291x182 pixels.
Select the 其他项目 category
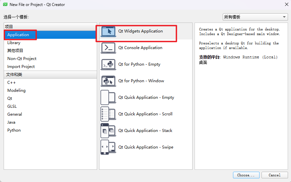[x=50, y=50]
